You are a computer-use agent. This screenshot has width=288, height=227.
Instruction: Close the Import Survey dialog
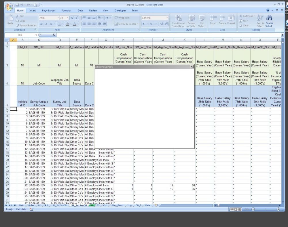(192, 67)
